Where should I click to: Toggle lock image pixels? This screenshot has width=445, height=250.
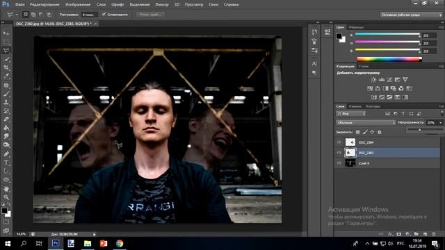tap(365, 132)
